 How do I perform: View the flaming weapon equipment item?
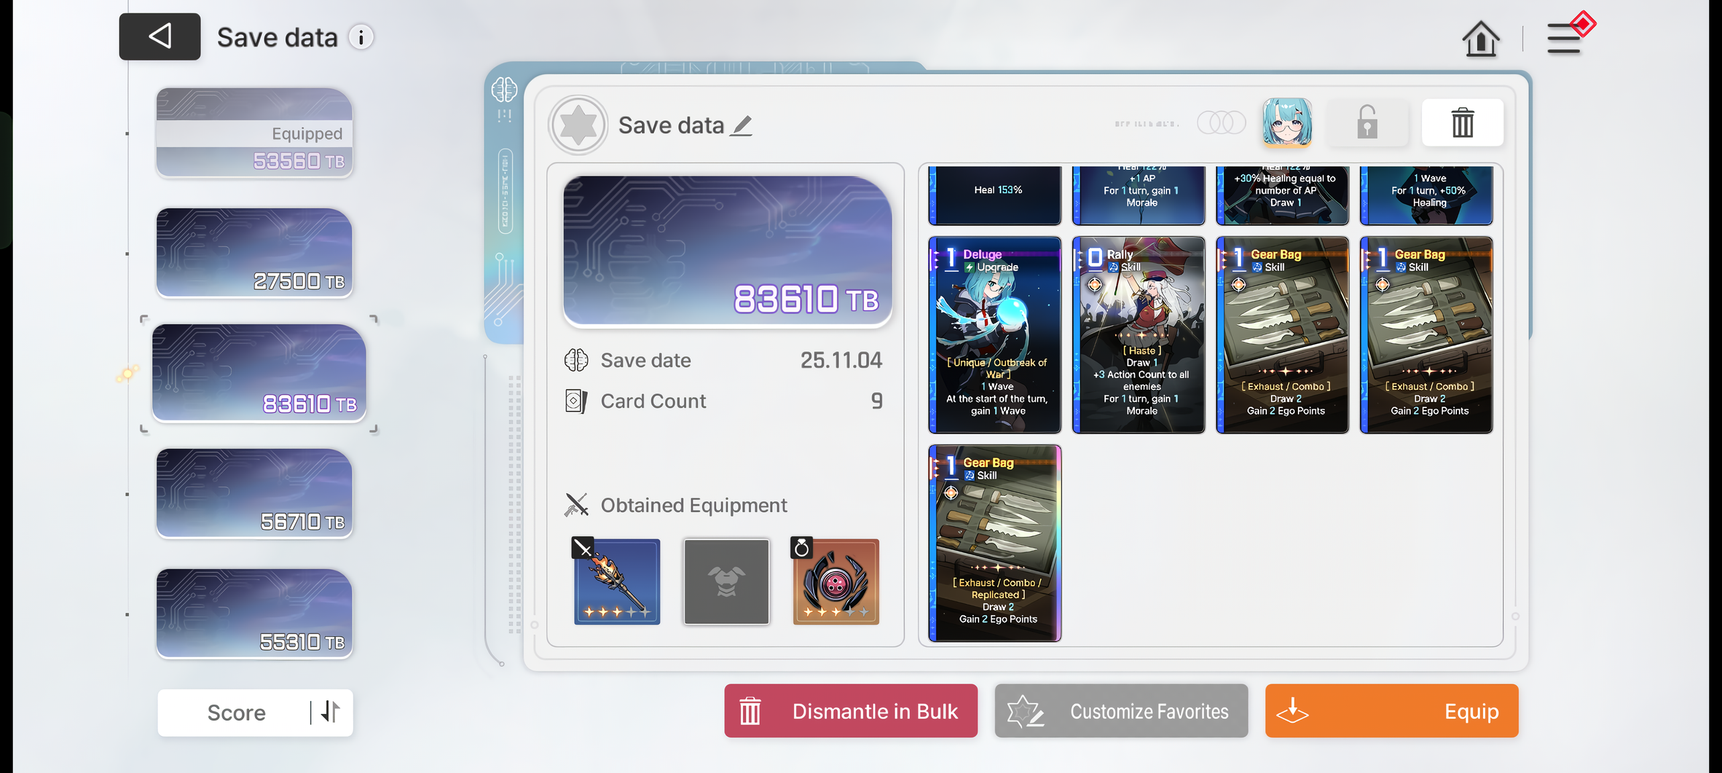click(x=617, y=581)
